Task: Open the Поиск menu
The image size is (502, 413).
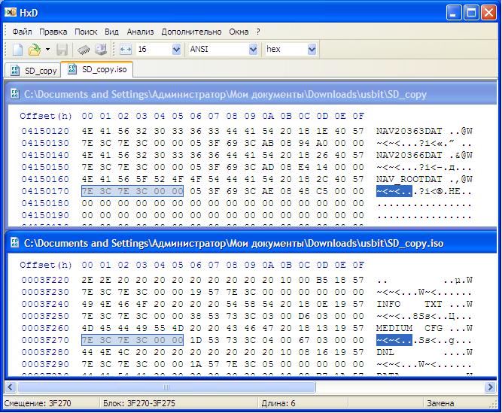Action: click(86, 32)
